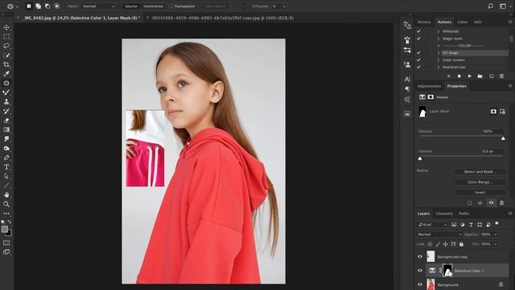Select the Eyedropper tool
This screenshot has height=290, width=515.
6,73
